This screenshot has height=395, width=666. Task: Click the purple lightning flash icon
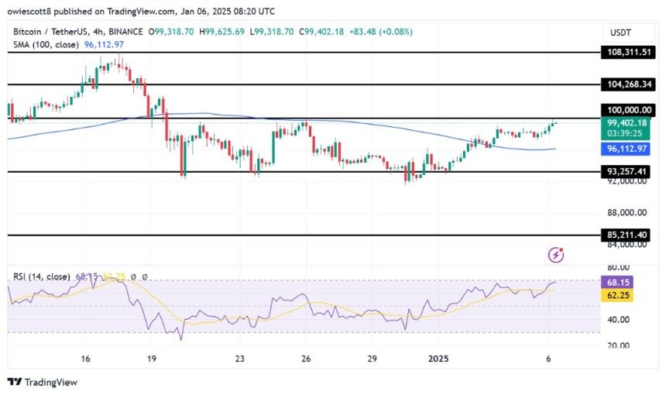(556, 255)
